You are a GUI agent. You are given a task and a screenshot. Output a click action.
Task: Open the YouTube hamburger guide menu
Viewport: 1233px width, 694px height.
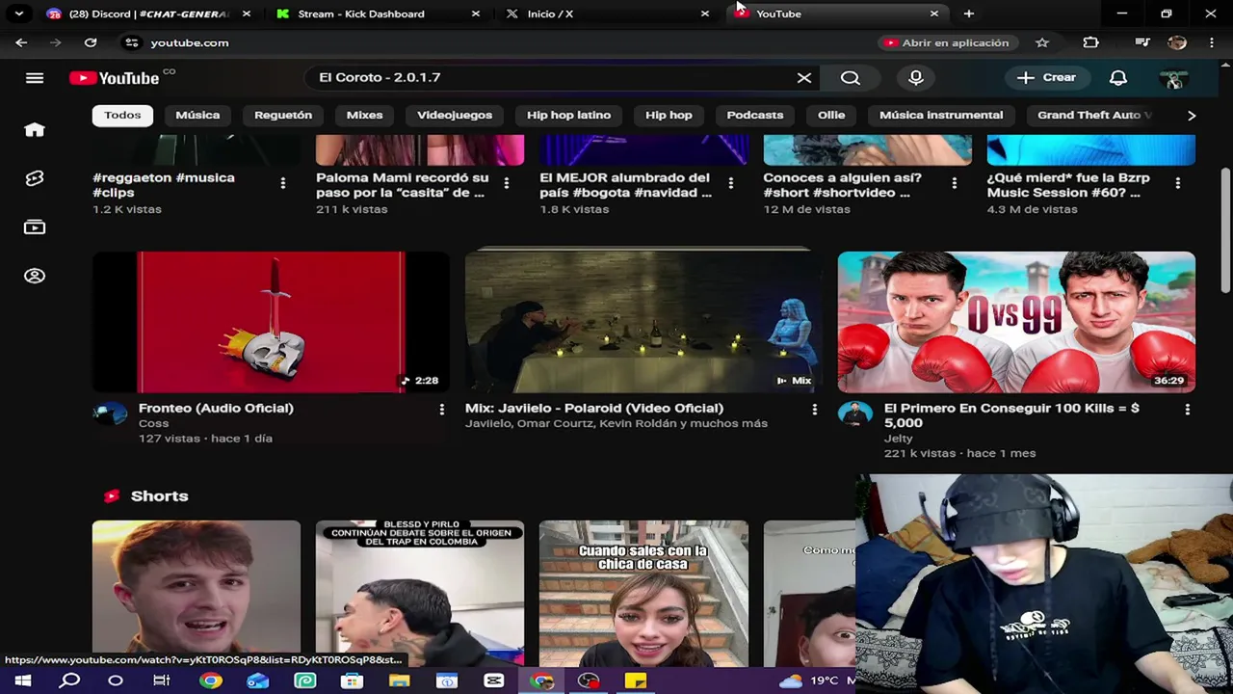click(x=35, y=78)
